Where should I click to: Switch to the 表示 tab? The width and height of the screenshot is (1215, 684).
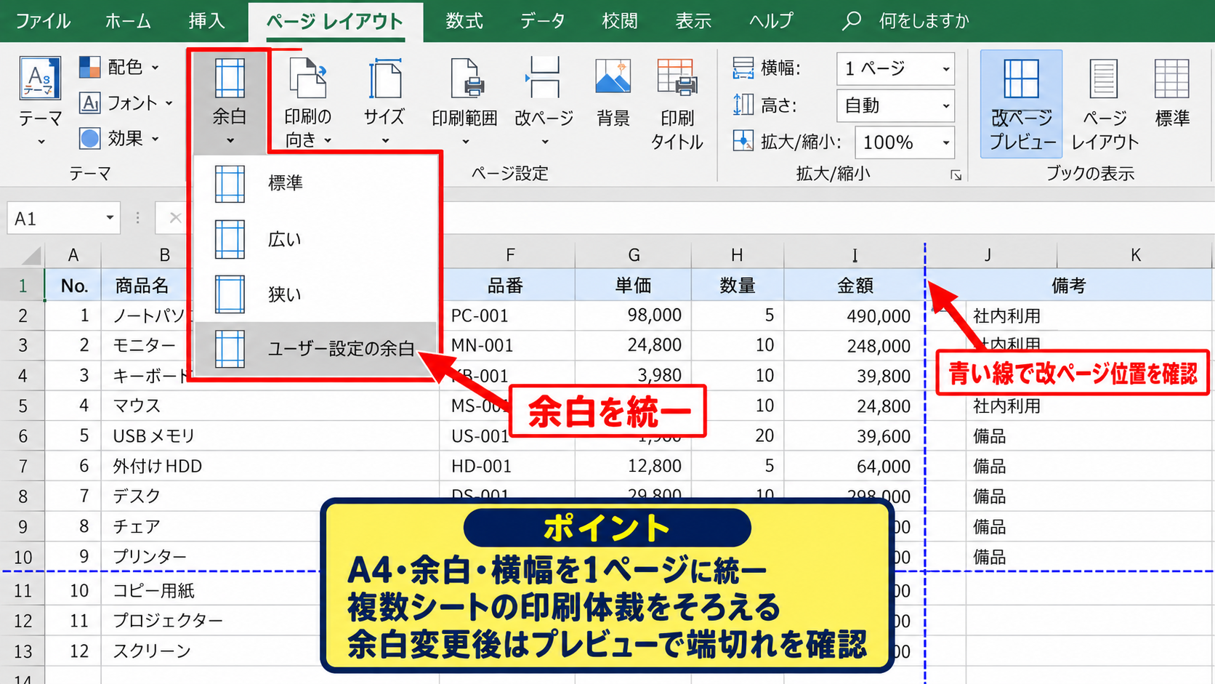(693, 21)
